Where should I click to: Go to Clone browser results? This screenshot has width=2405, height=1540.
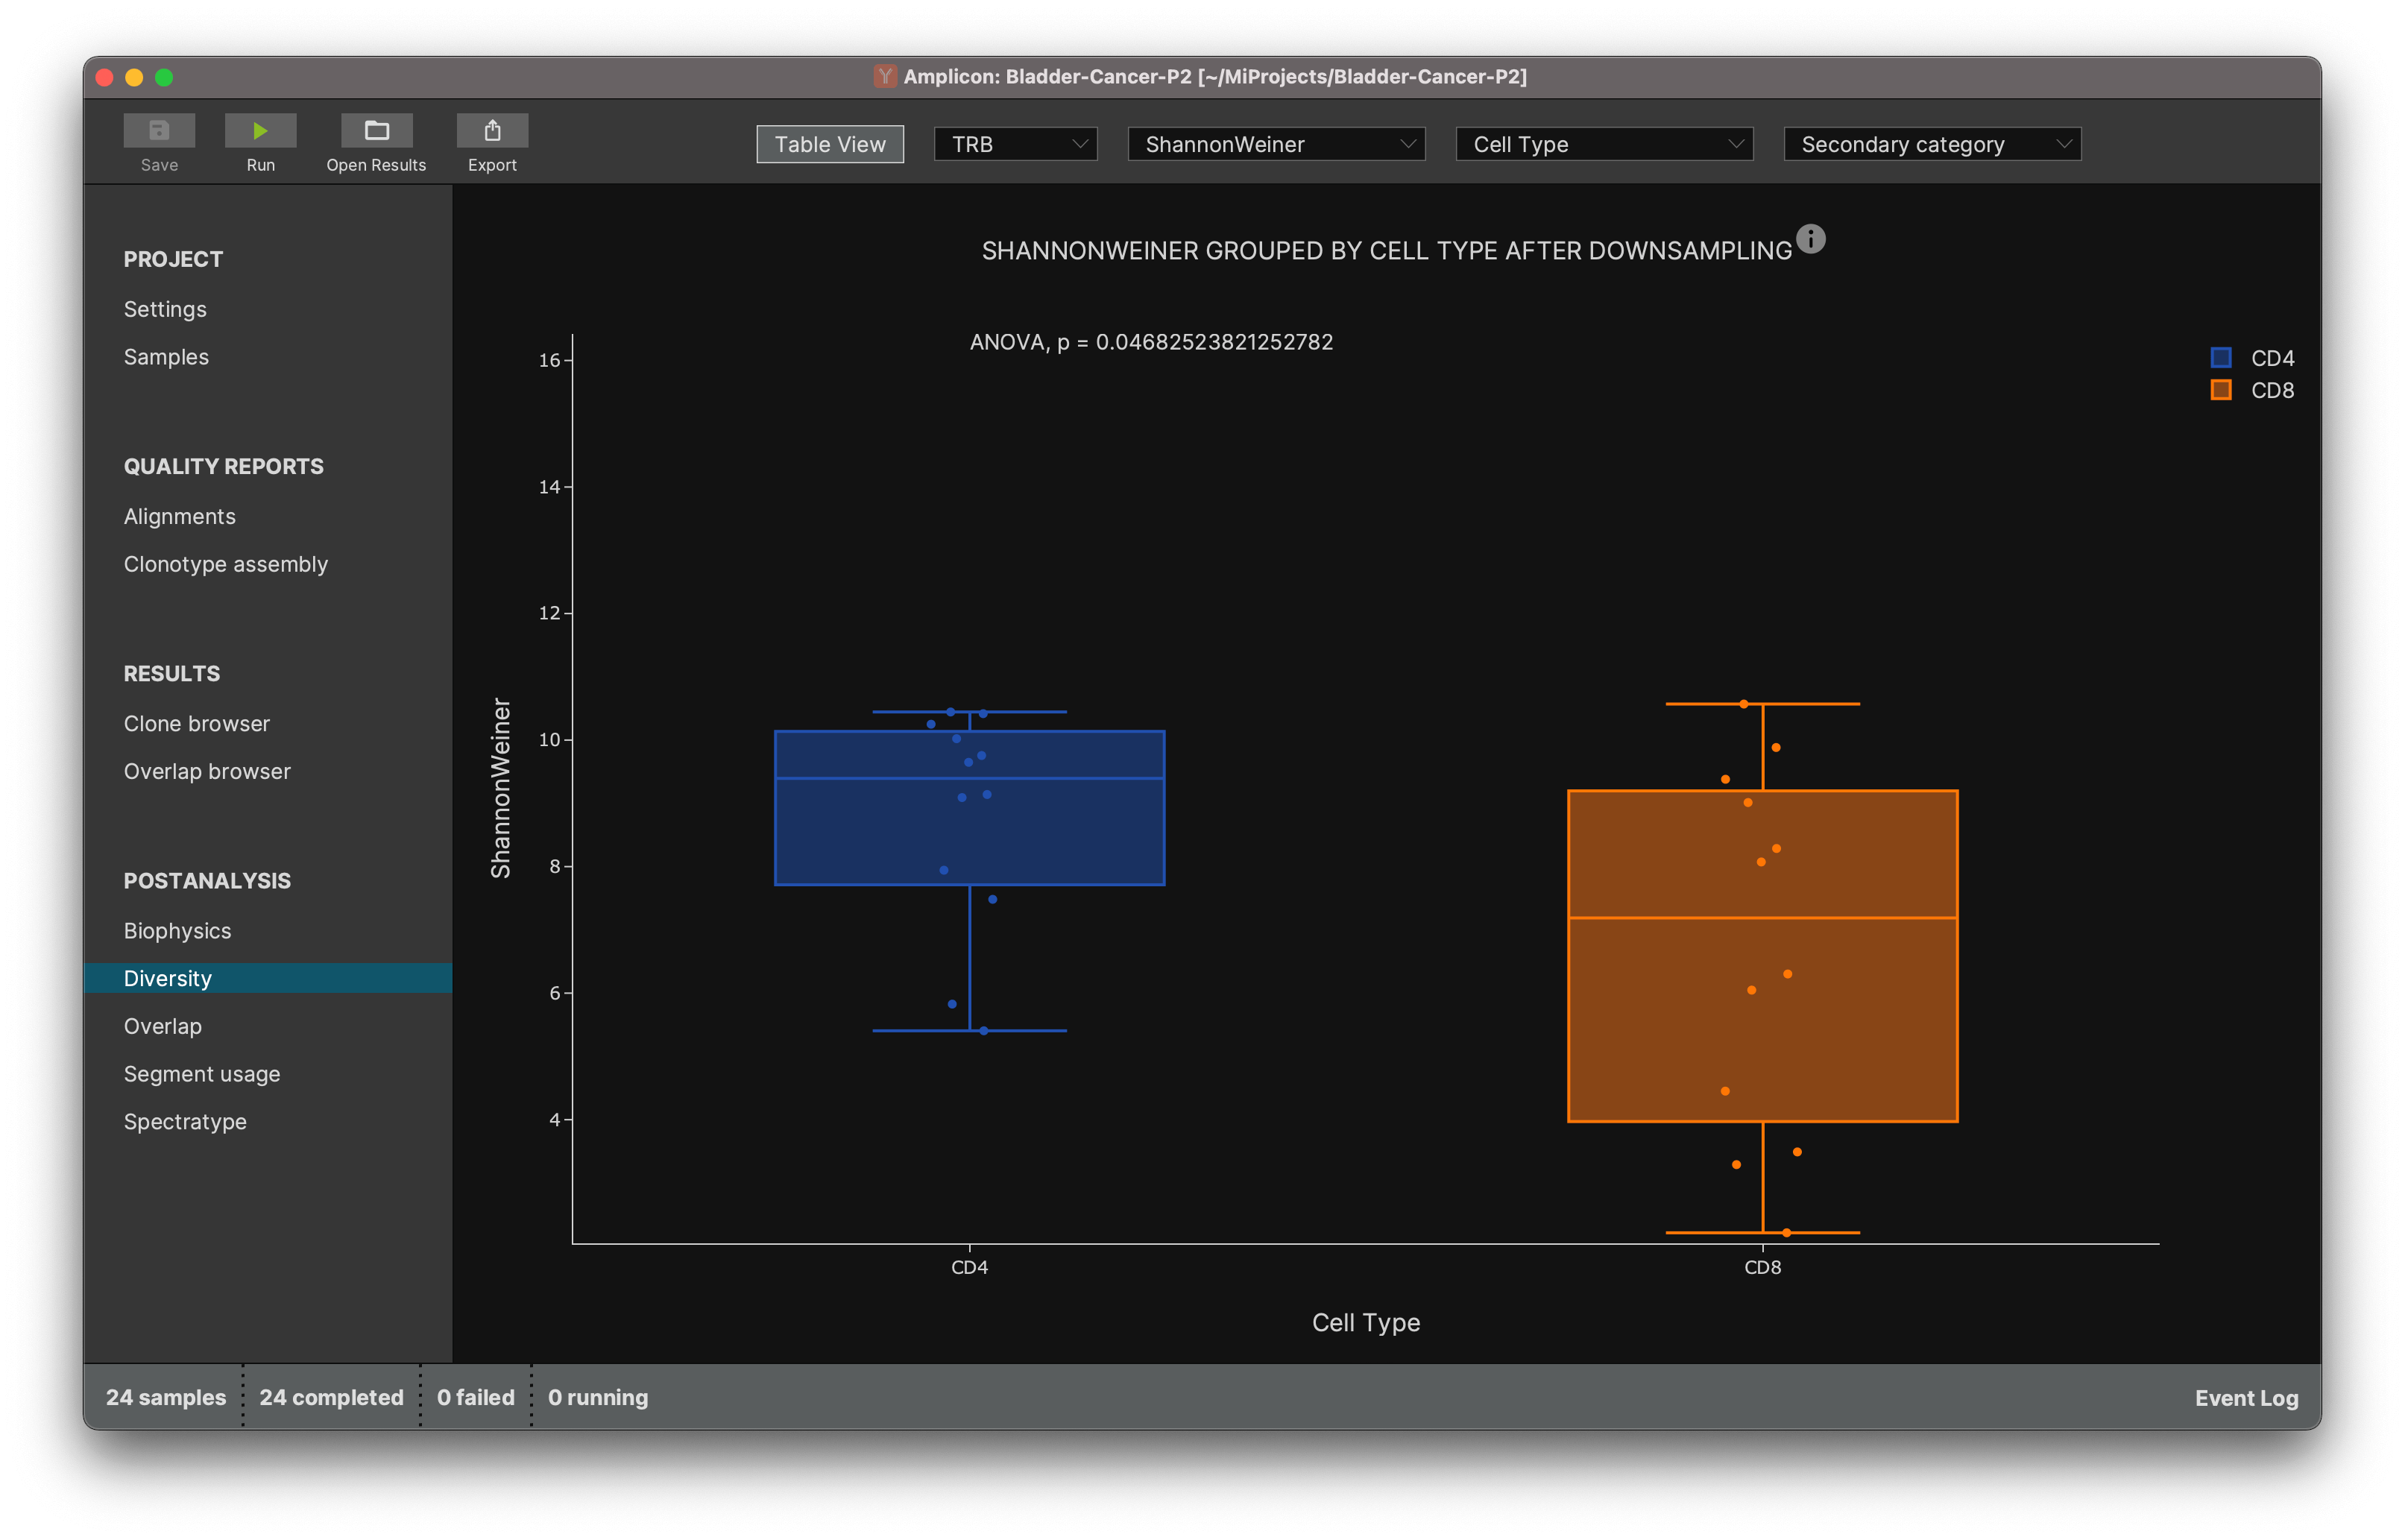[197, 723]
